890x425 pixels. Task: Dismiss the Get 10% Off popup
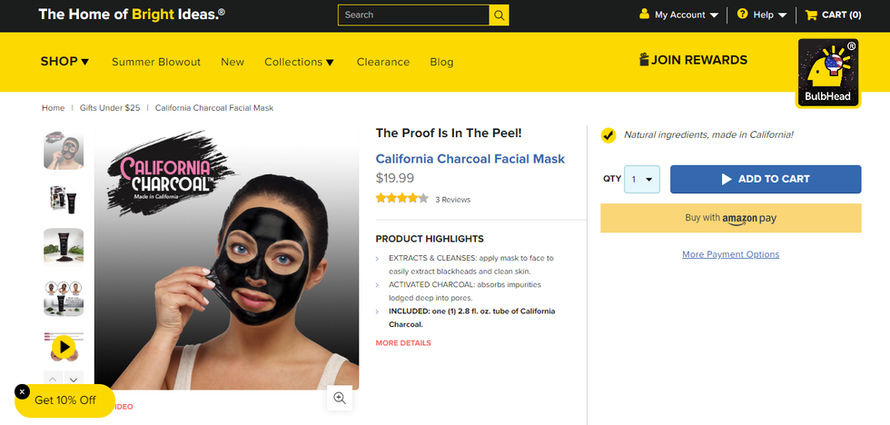[23, 391]
